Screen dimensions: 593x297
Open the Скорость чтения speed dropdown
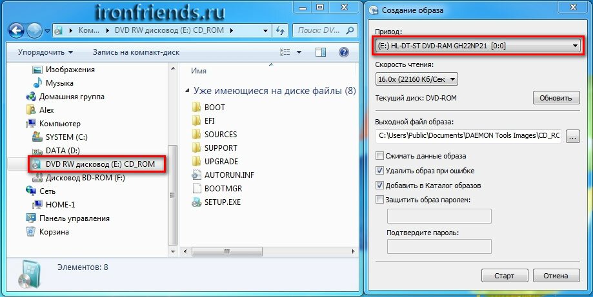[416, 79]
